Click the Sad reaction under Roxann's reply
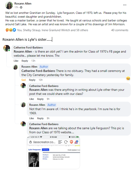134x170 pixels. click(x=23, y=80)
